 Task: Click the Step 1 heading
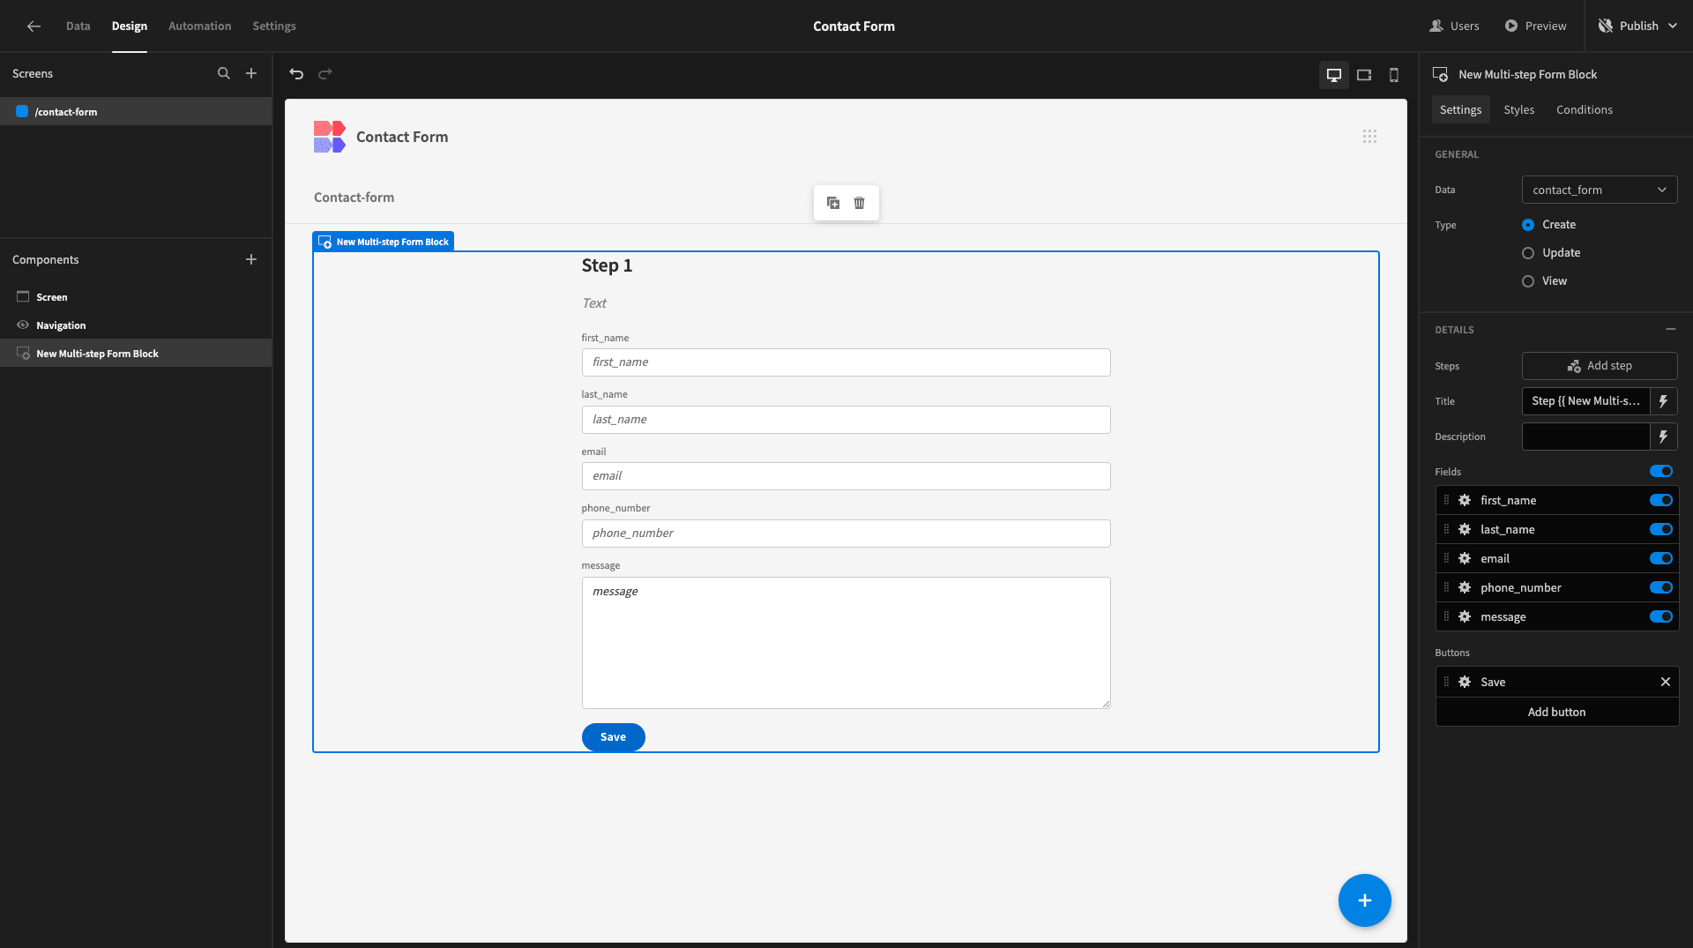(607, 265)
